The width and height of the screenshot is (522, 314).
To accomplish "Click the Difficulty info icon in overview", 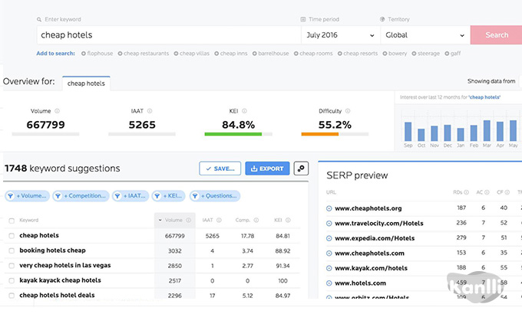I will click(348, 111).
